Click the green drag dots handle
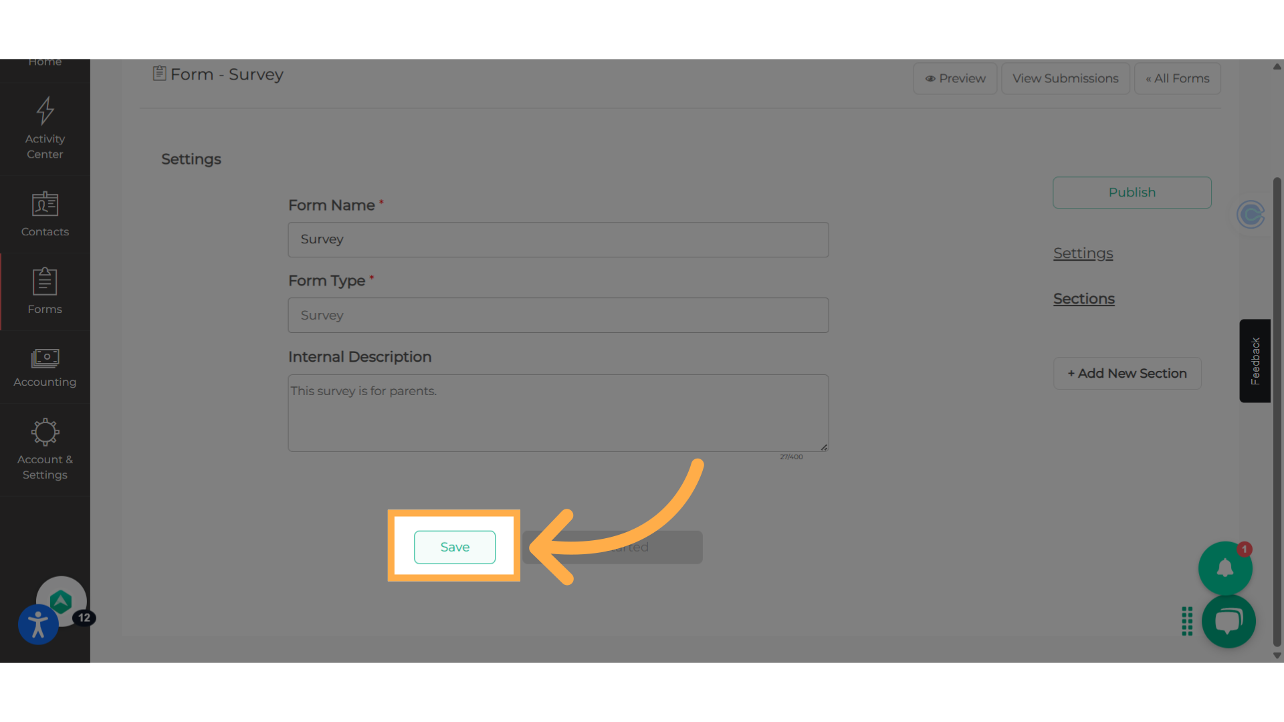Screen dimensions: 1284x722 tap(1187, 621)
